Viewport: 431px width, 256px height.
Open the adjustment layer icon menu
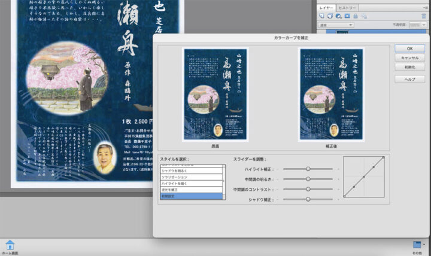pyautogui.click(x=337, y=16)
